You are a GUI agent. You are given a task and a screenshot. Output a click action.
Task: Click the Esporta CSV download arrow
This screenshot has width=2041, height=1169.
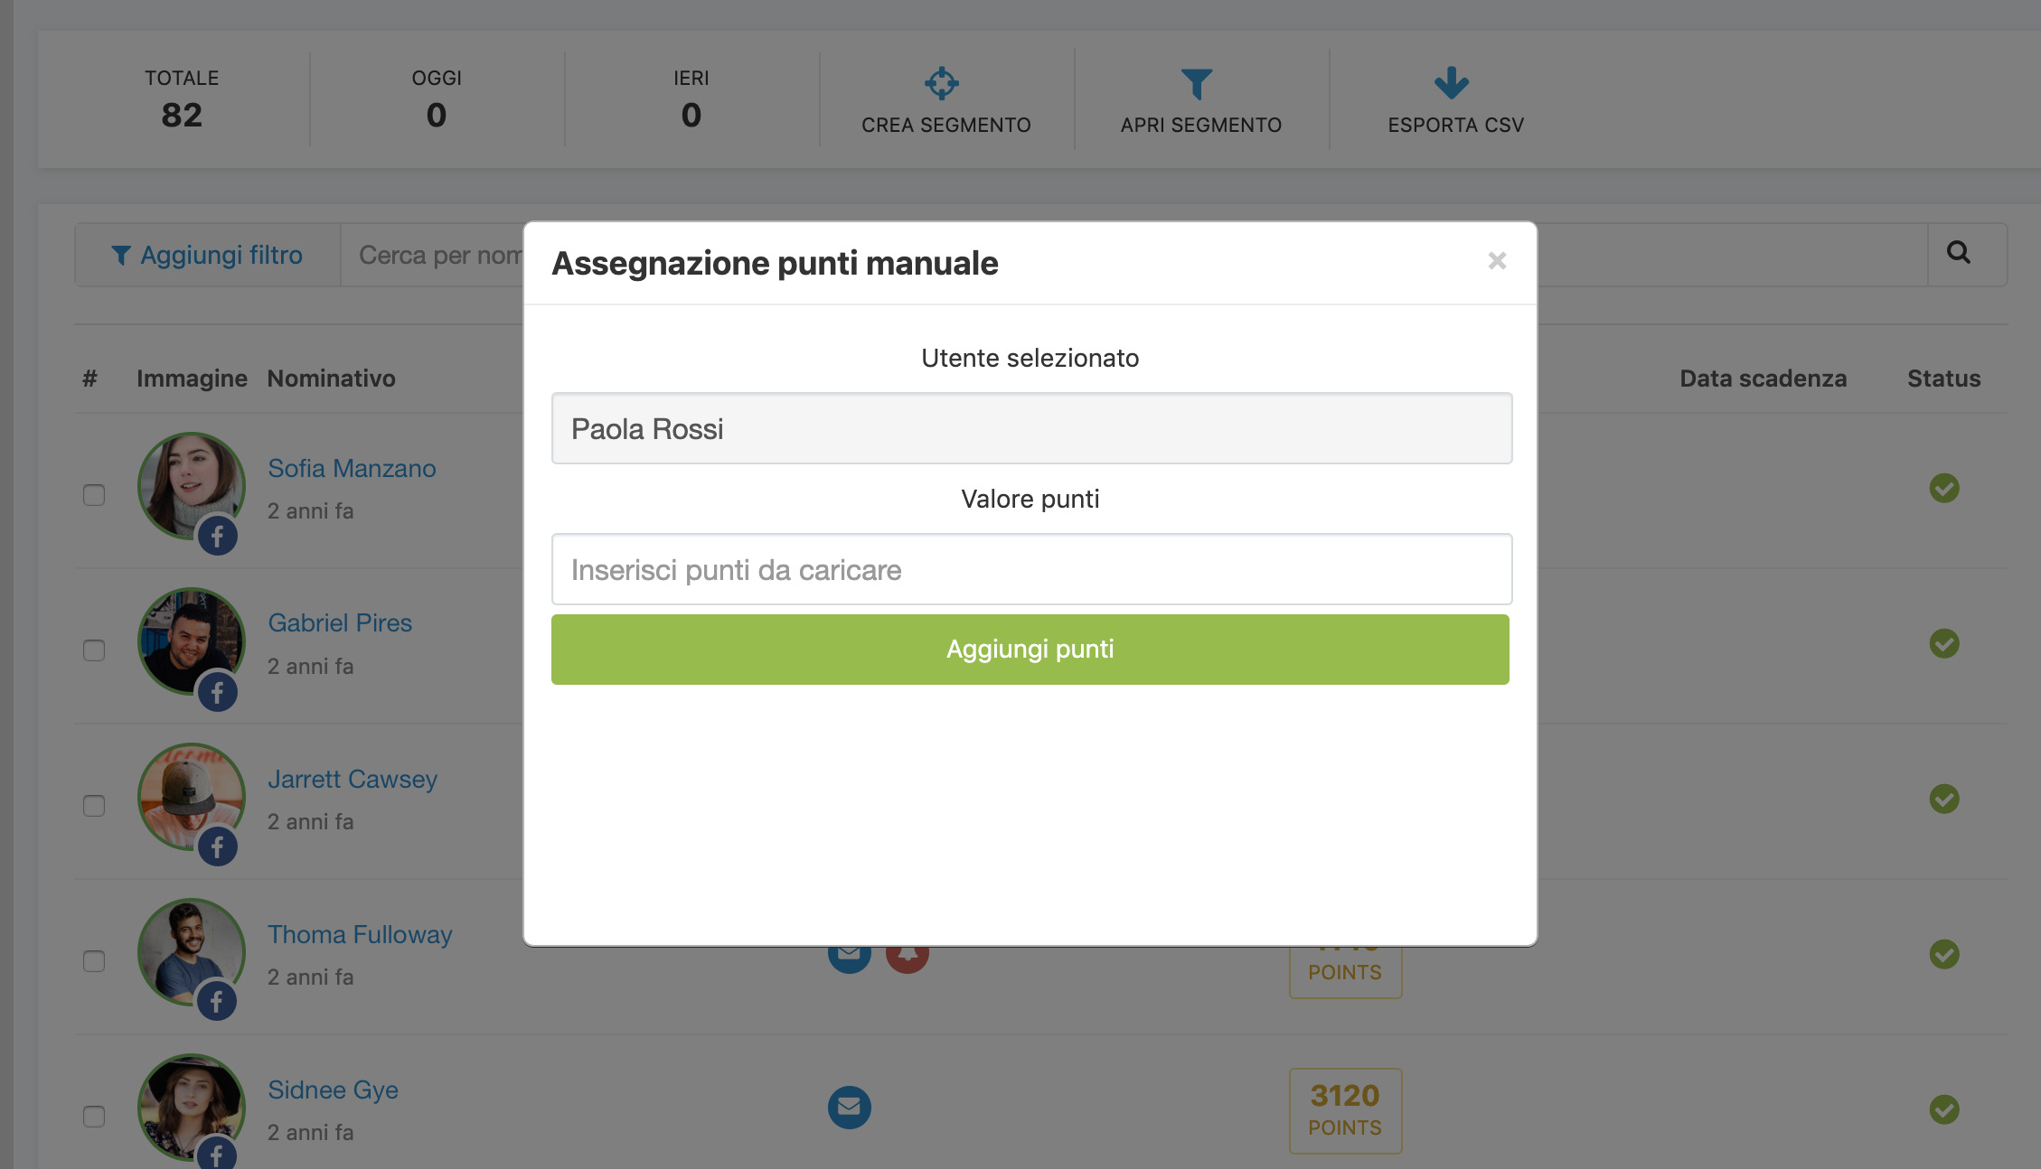pyautogui.click(x=1452, y=83)
